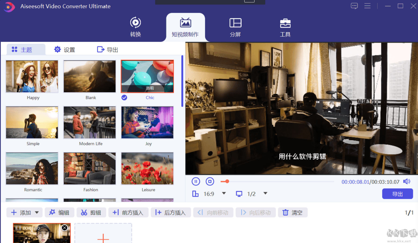The width and height of the screenshot is (418, 243).
Task: Select the 剪辑 trim scissors icon
Action: point(84,212)
